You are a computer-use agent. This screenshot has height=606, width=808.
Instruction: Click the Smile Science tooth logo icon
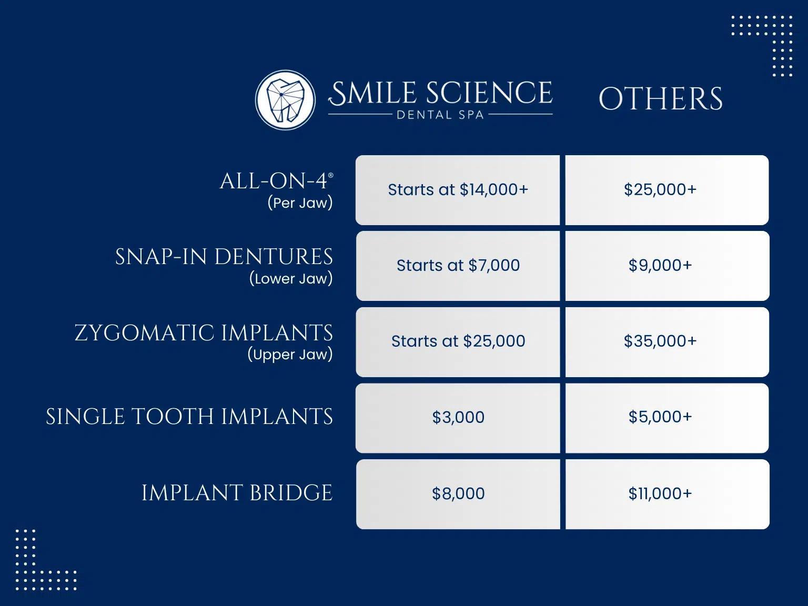[x=285, y=100]
